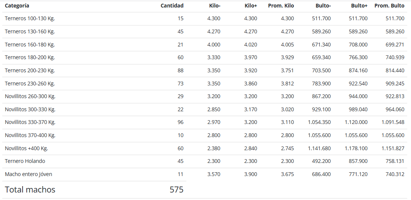Click the Categoría column header
Image resolution: width=411 pixels, height=200 pixels.
click(17, 6)
